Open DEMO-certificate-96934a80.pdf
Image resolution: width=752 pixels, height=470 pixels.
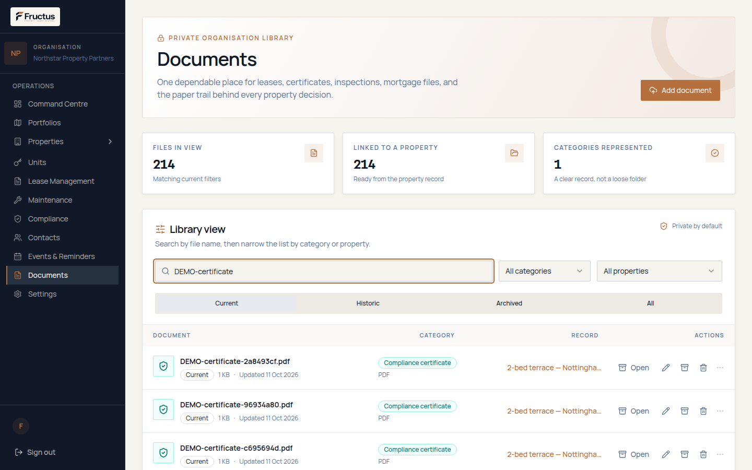click(634, 411)
